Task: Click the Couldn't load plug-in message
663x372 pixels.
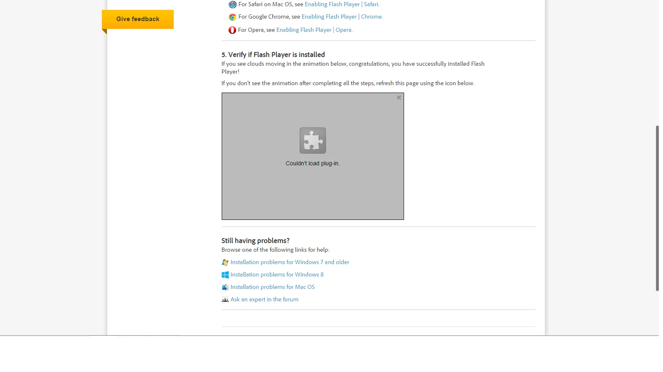Action: click(313, 163)
